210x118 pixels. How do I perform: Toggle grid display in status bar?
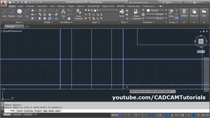click(121, 115)
